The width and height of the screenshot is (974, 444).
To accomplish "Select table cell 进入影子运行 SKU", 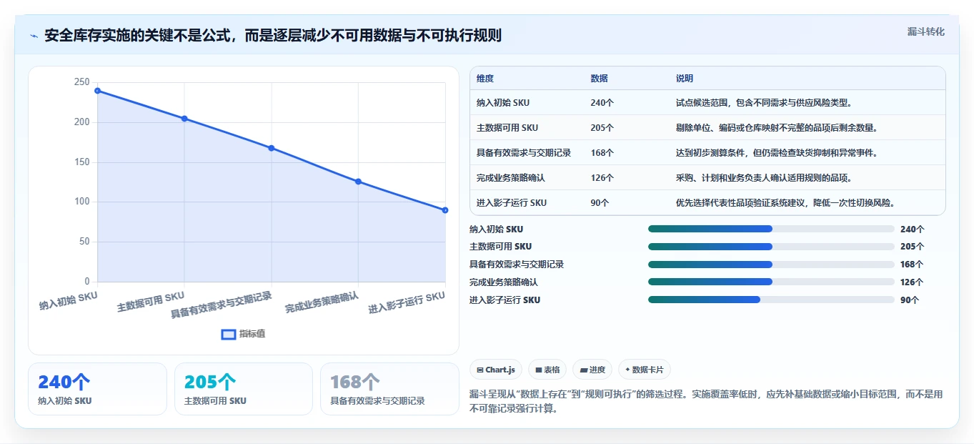I will 512,203.
